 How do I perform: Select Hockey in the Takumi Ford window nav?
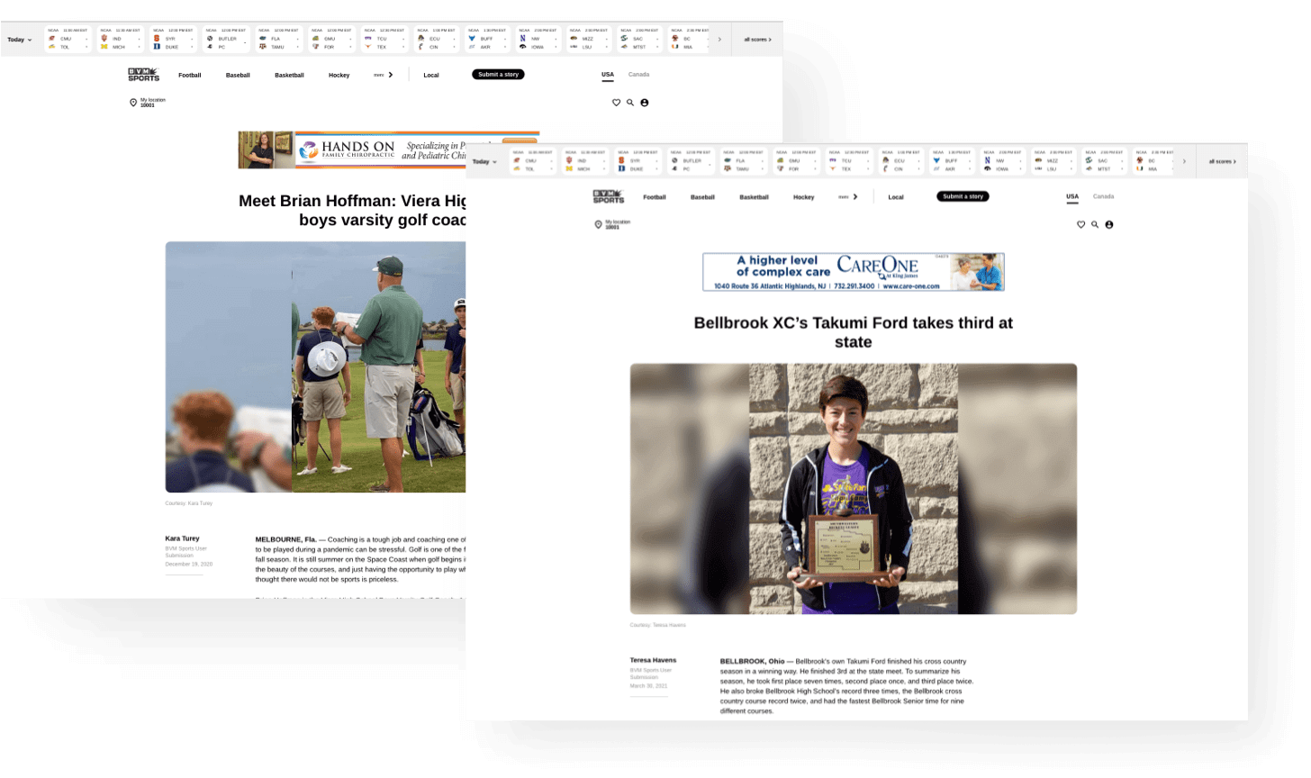point(804,197)
